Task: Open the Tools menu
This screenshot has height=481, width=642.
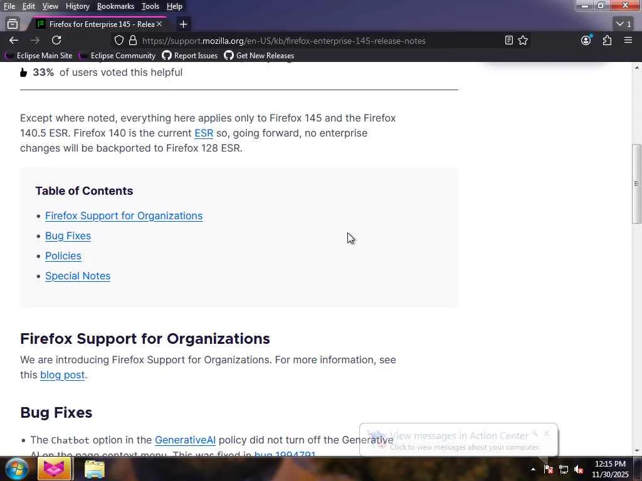Action: [x=150, y=6]
